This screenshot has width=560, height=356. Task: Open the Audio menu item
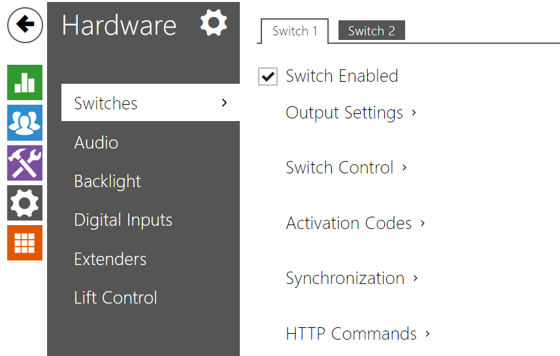click(x=96, y=143)
